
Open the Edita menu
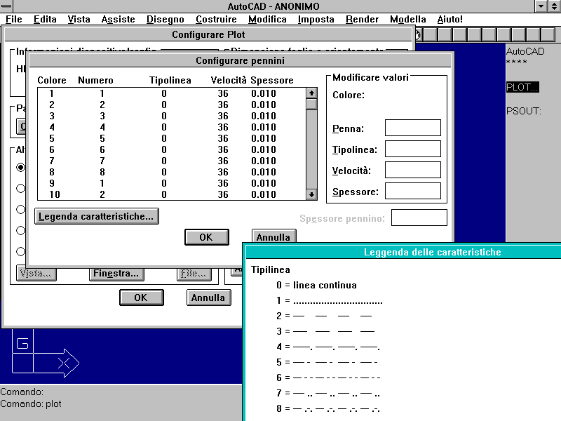(45, 20)
